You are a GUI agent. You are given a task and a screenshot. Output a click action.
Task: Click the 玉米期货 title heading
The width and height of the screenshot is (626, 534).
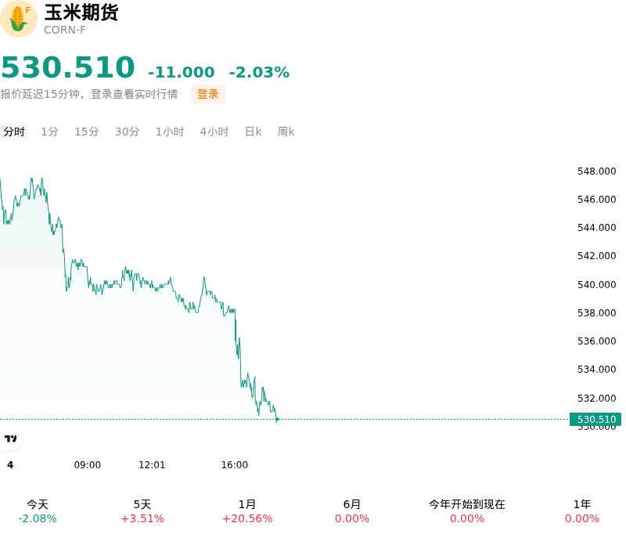81,13
